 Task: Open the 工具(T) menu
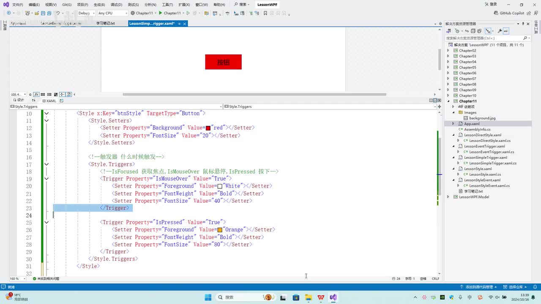coord(167,5)
